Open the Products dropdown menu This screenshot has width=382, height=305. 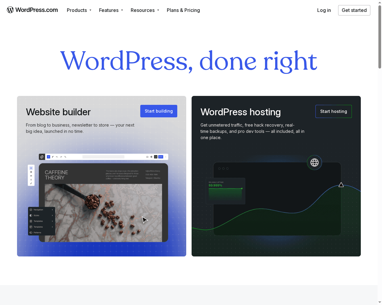coord(77,10)
